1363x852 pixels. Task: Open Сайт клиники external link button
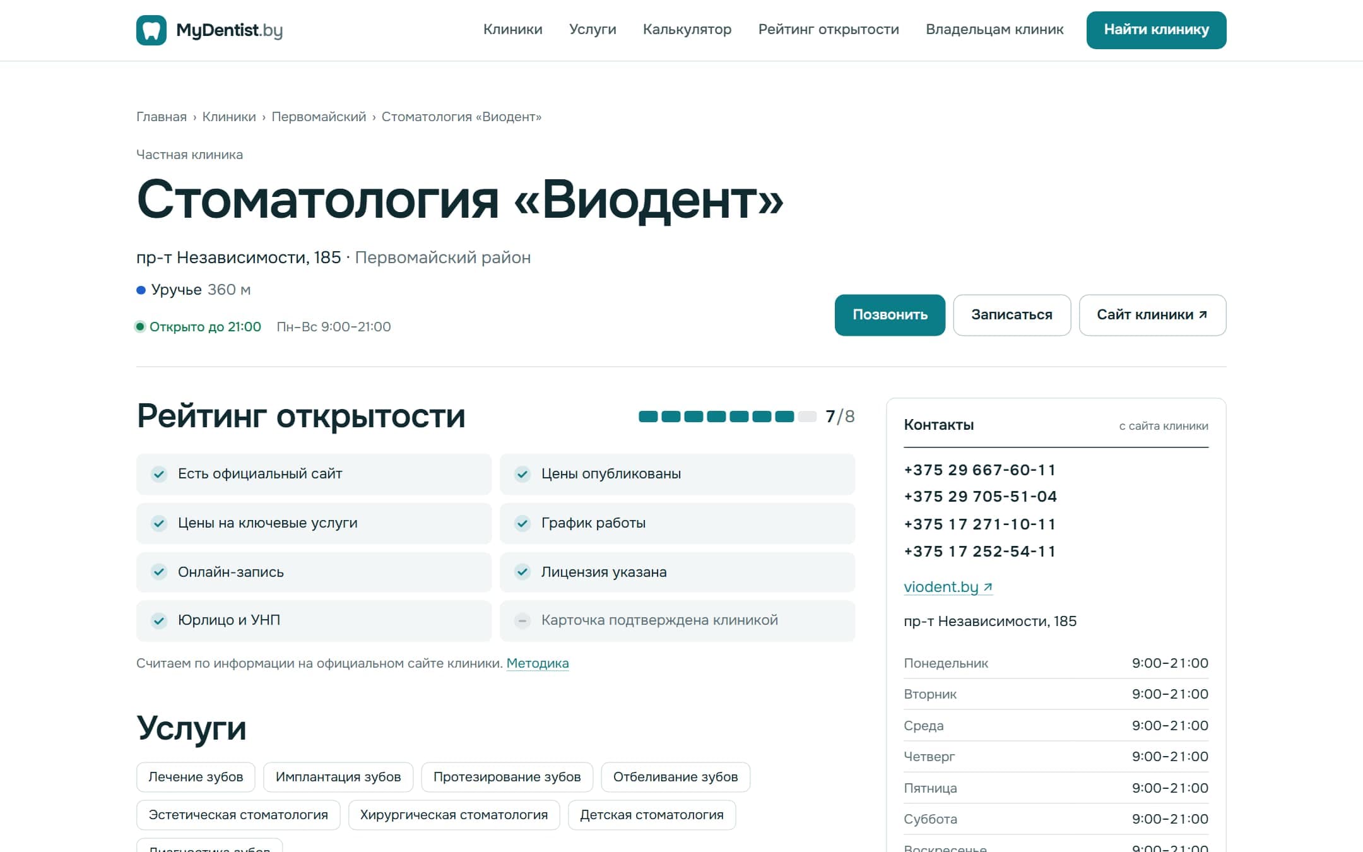1152,315
